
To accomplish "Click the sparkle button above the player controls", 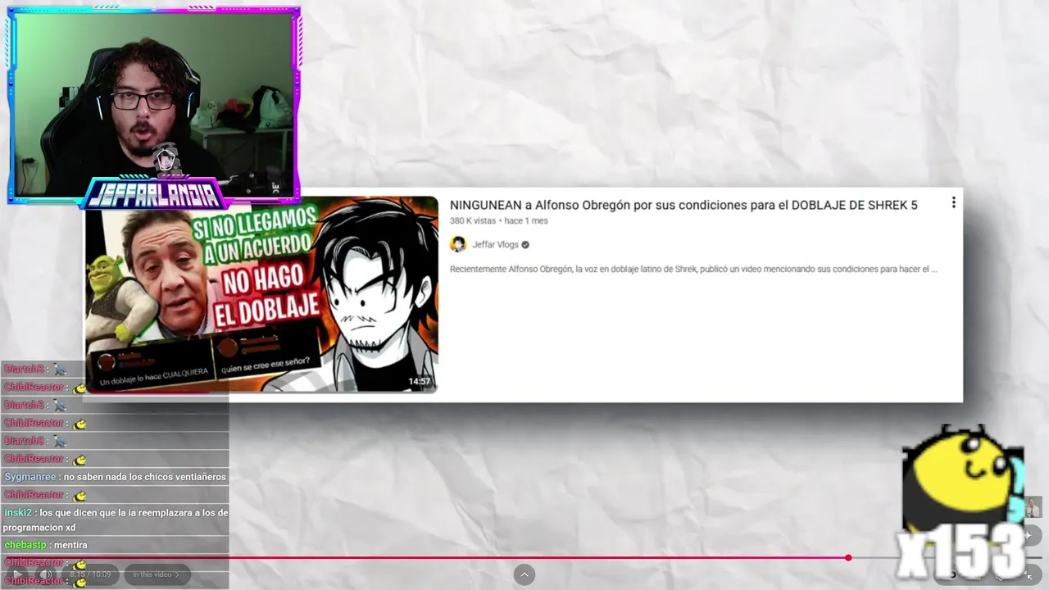I will pyautogui.click(x=1028, y=535).
